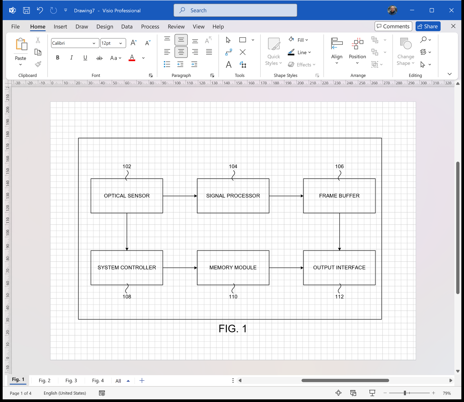Image resolution: width=464 pixels, height=402 pixels.
Task: Toggle align right text
Action: (x=195, y=52)
